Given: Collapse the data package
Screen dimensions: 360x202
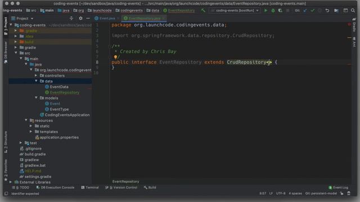Looking at the screenshot, I should pos(36,81).
